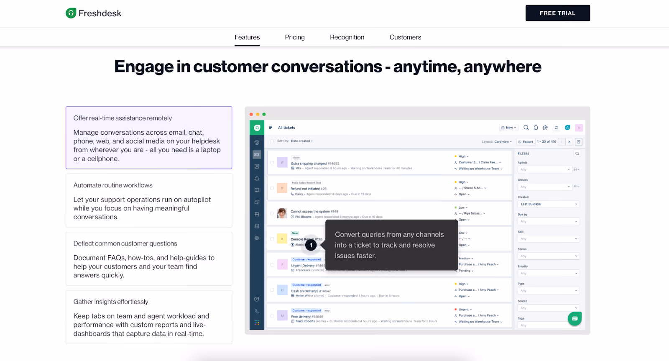This screenshot has width=669, height=361.
Task: Open the admin gear icon in sidebar
Action: [x=257, y=238]
